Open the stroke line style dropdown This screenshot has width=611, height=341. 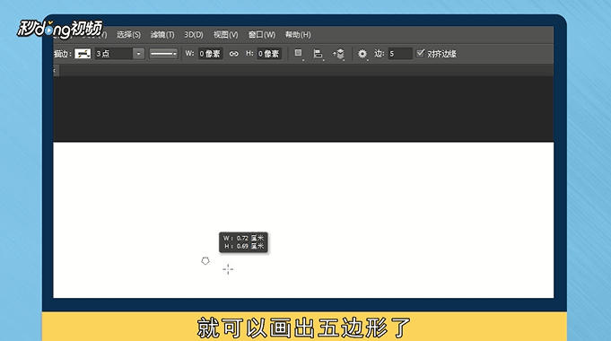coord(163,54)
